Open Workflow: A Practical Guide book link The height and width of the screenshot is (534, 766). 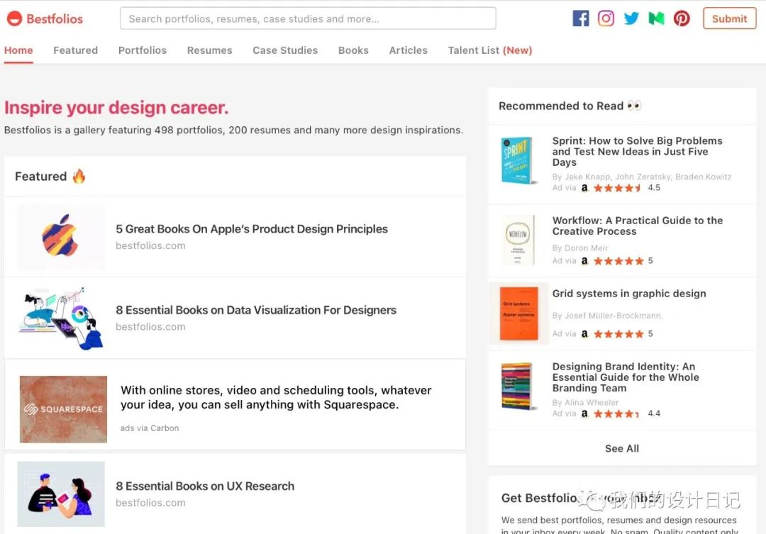pos(638,226)
